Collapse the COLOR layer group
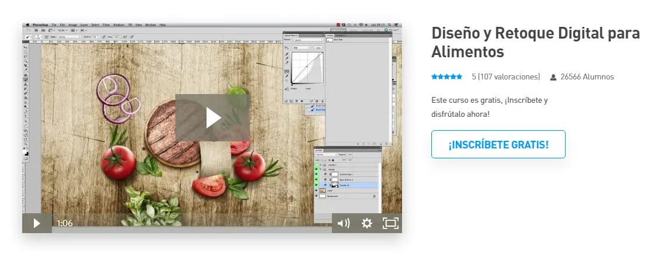This screenshot has height=267, width=658. coord(321,169)
